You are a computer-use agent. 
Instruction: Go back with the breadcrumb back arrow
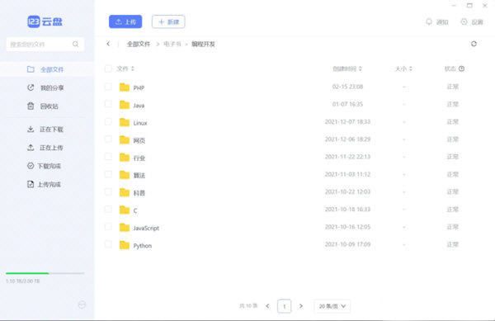[x=108, y=44]
